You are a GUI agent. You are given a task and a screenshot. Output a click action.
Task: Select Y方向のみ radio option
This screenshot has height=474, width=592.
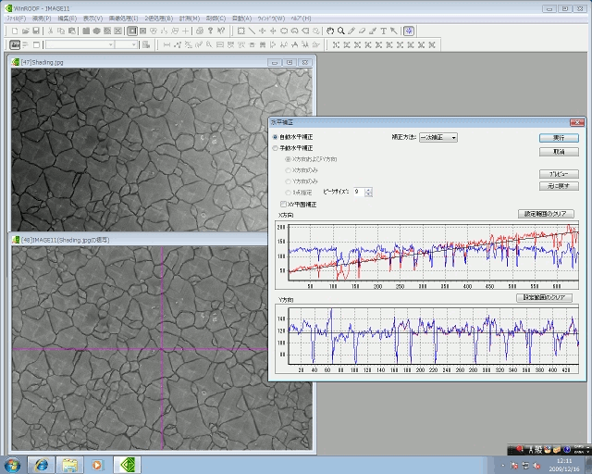[288, 181]
